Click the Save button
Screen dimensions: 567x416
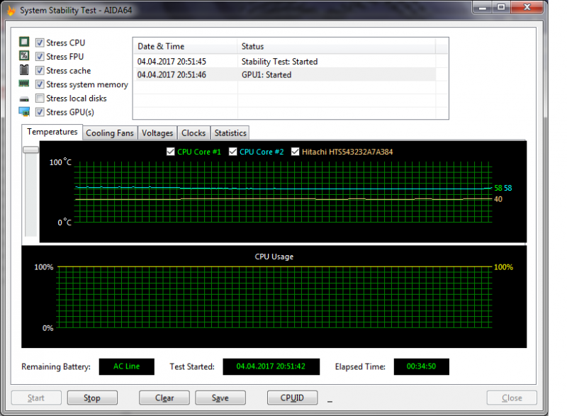[x=220, y=398]
